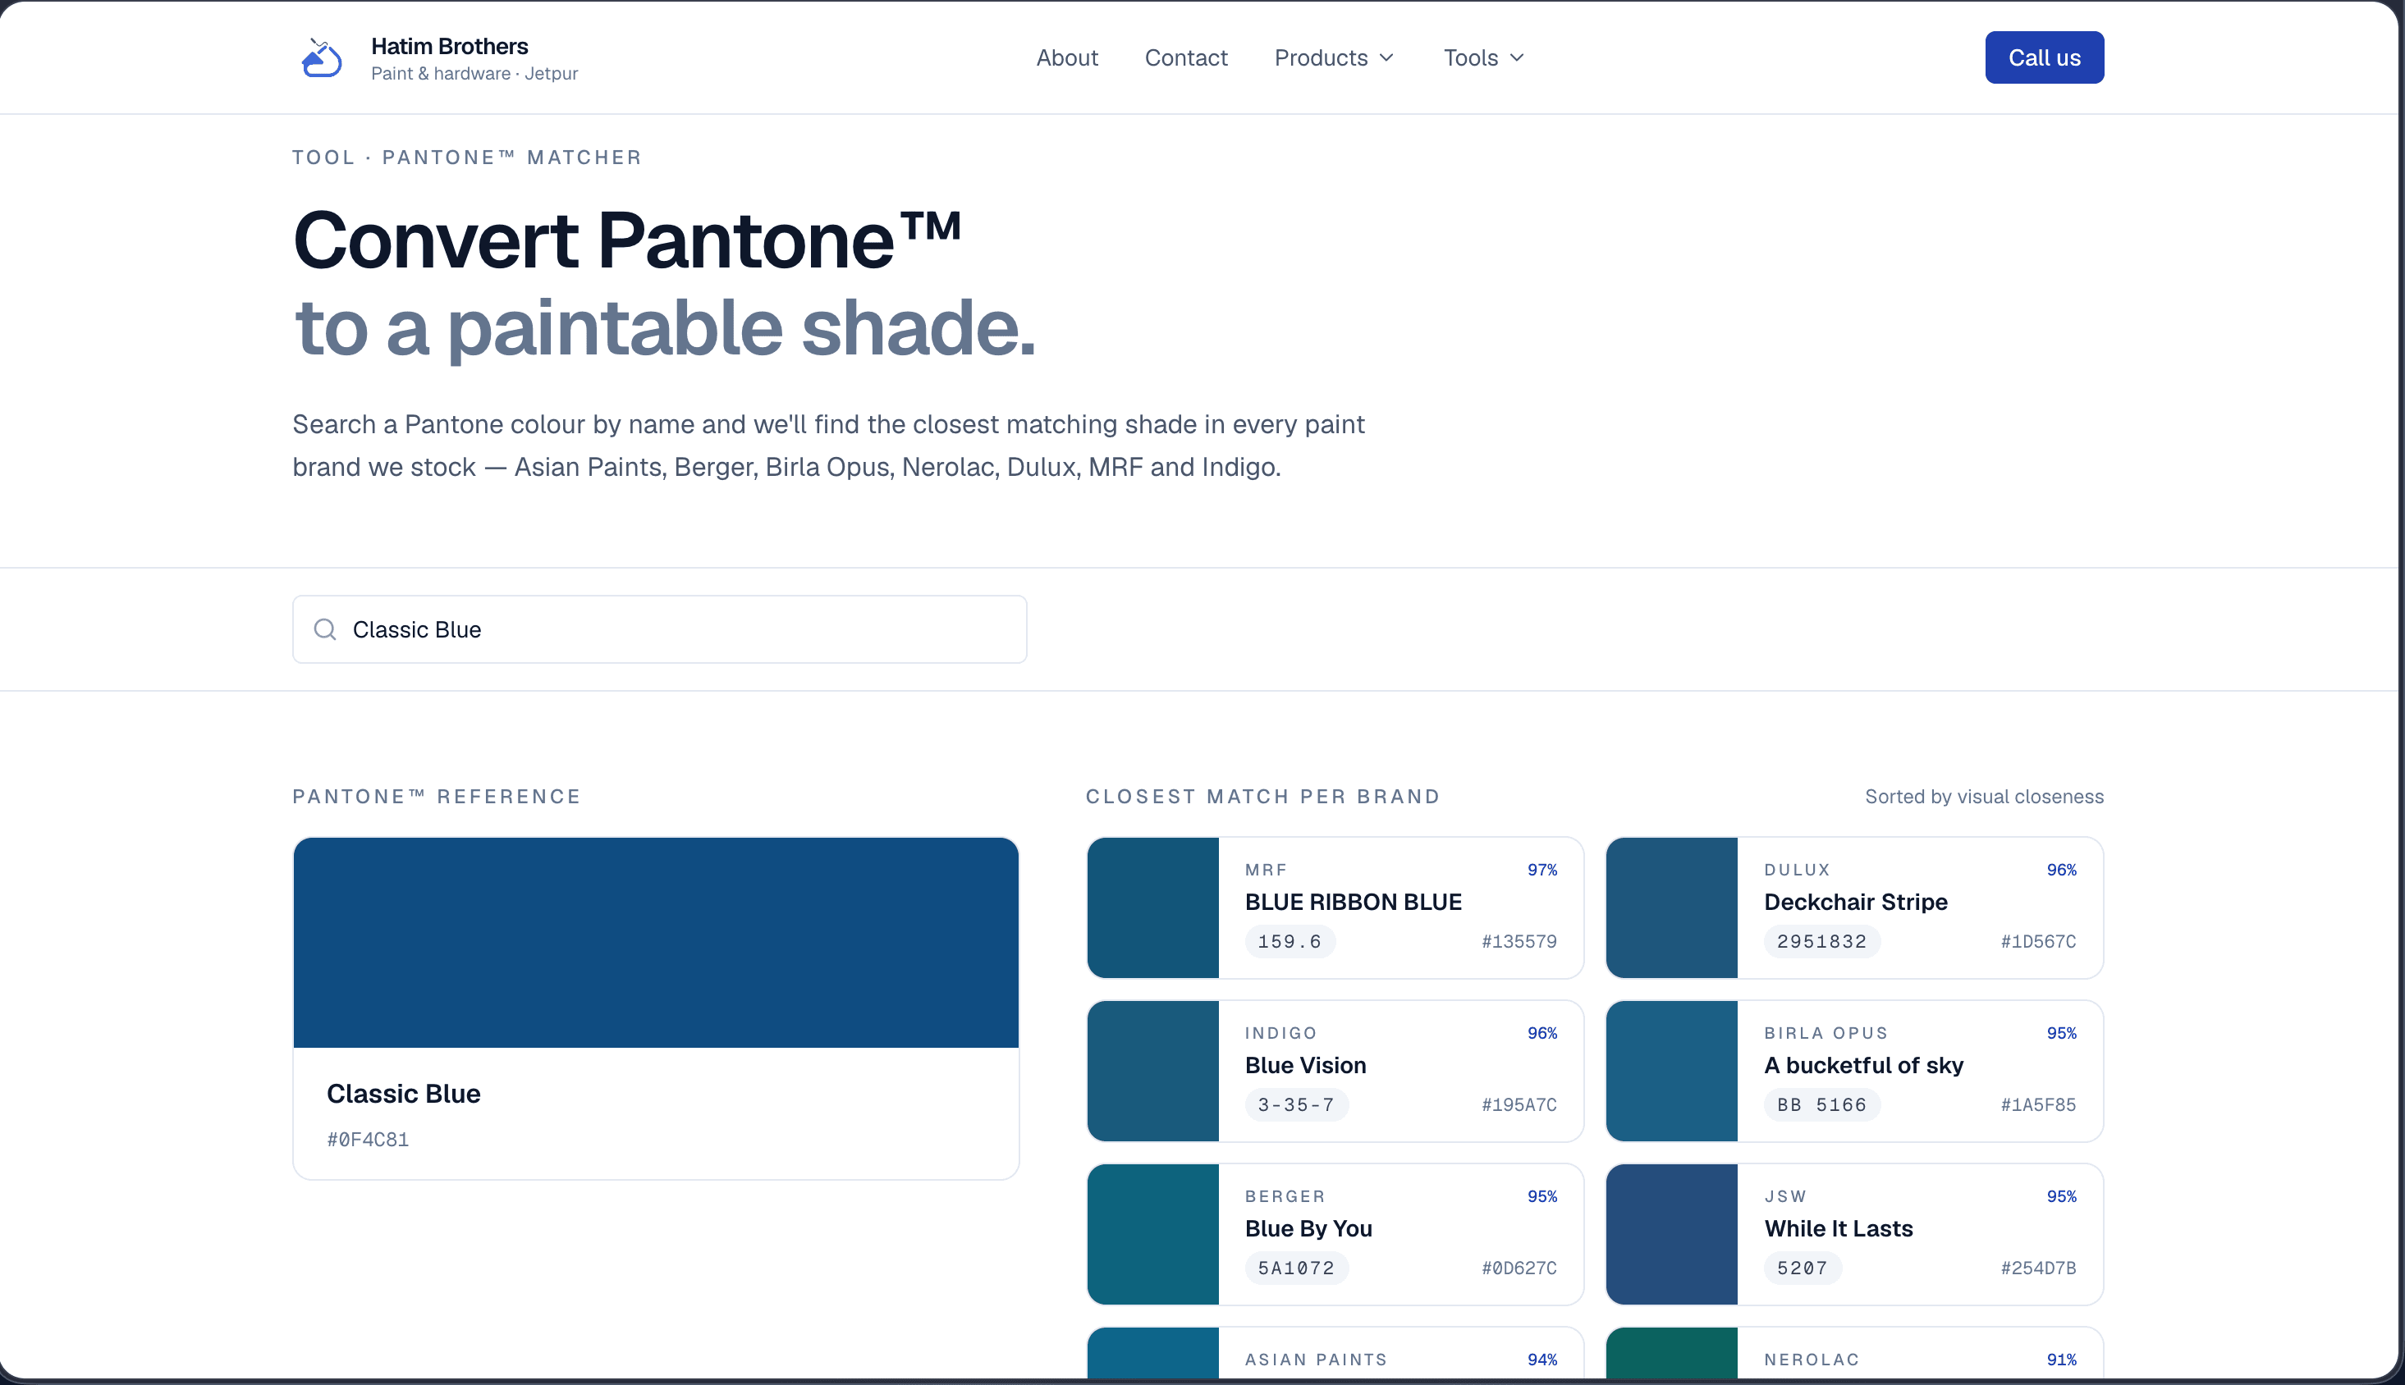Select the Dulux Deckchair Stripe swatch
The image size is (2405, 1385).
click(x=1671, y=907)
